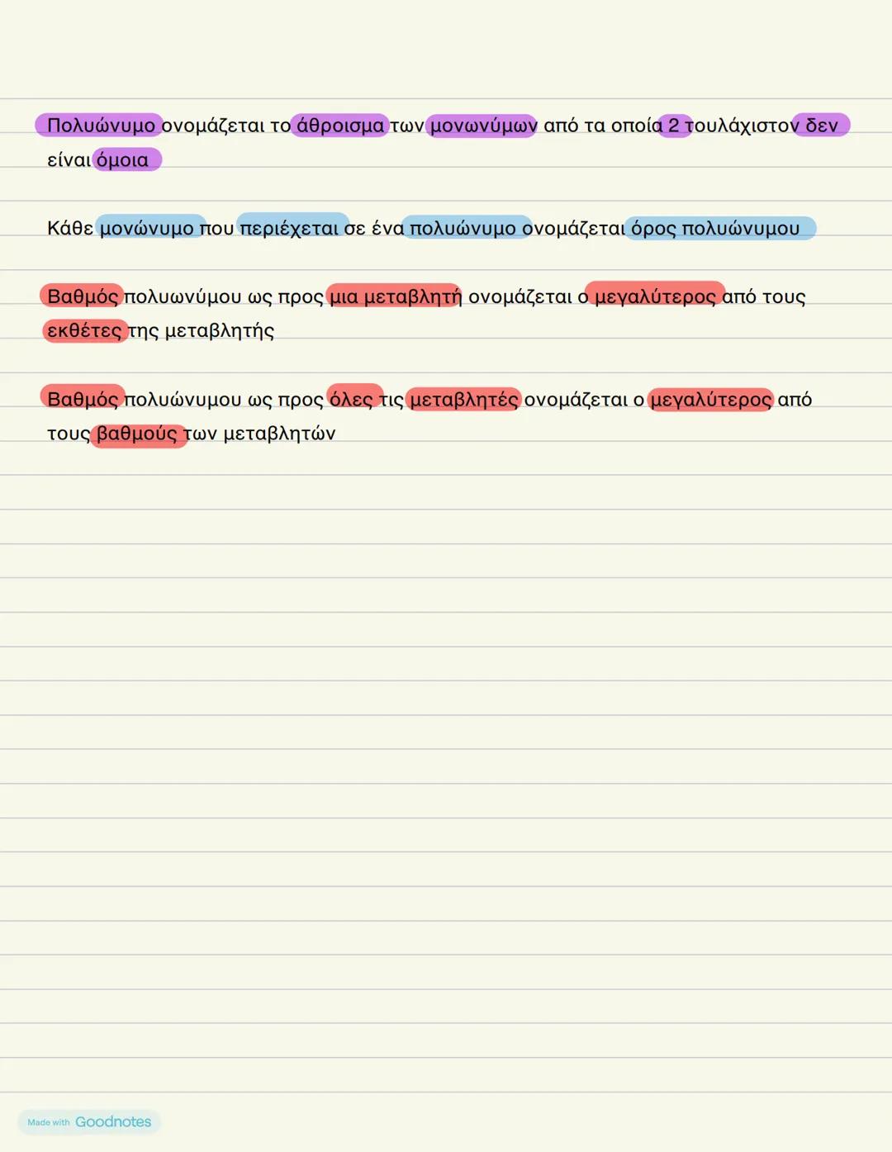Select the blue highlighted phrase "όρος πολυώνυμου"

click(715, 228)
